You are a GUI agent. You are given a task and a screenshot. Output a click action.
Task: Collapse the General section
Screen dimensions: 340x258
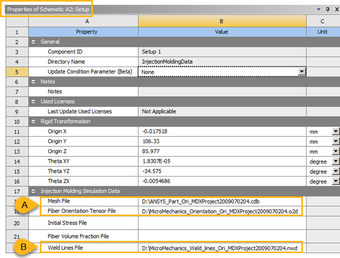pos(34,42)
